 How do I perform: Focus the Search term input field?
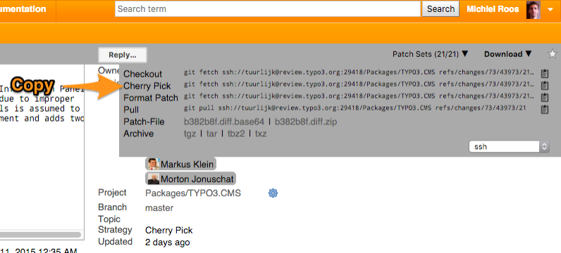click(x=268, y=9)
